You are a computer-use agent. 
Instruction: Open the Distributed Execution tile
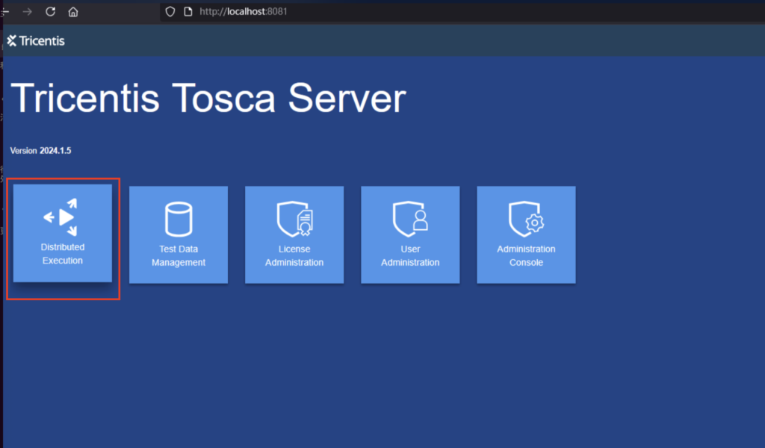point(63,233)
